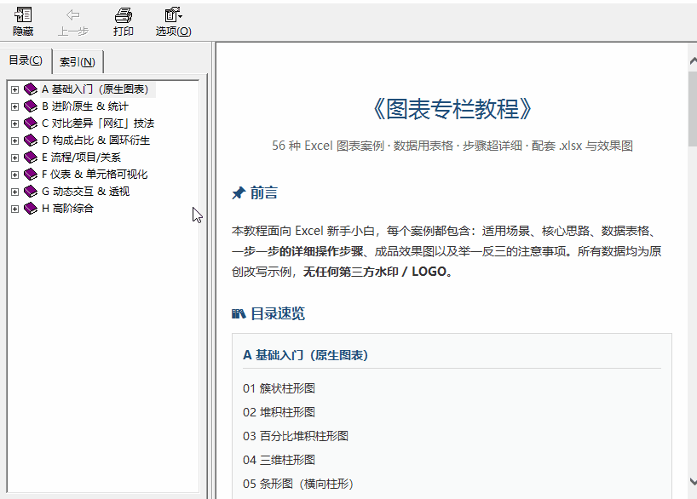
Task: Click the 56 种 Excel 图表案例 subtitle
Action: tap(452, 146)
